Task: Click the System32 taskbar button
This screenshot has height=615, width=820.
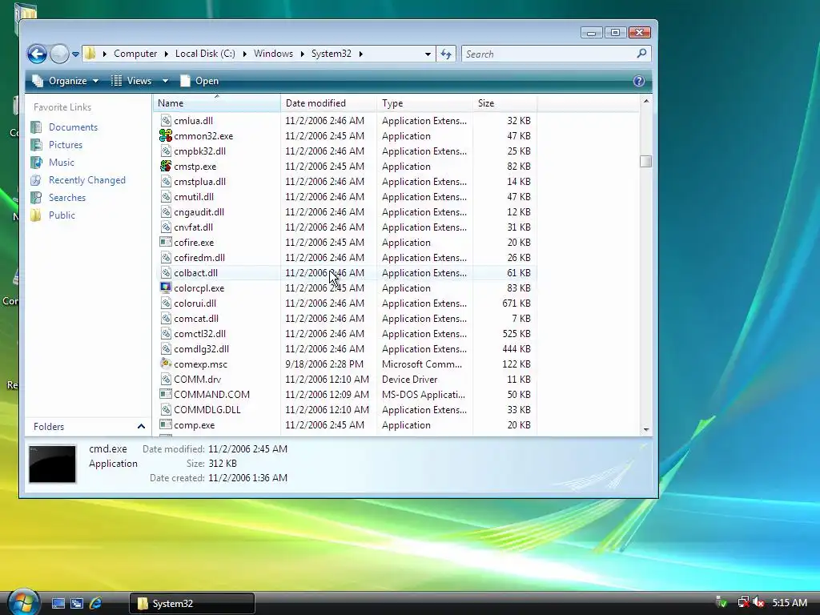Action: pos(192,604)
